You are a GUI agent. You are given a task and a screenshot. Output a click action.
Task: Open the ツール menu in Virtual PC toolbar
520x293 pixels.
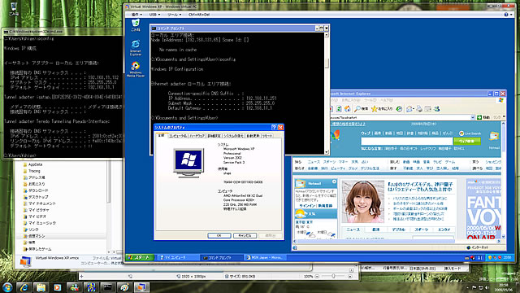174,15
